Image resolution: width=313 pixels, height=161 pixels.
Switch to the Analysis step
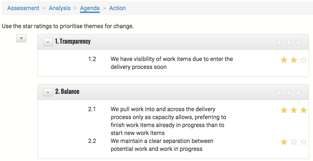60,8
